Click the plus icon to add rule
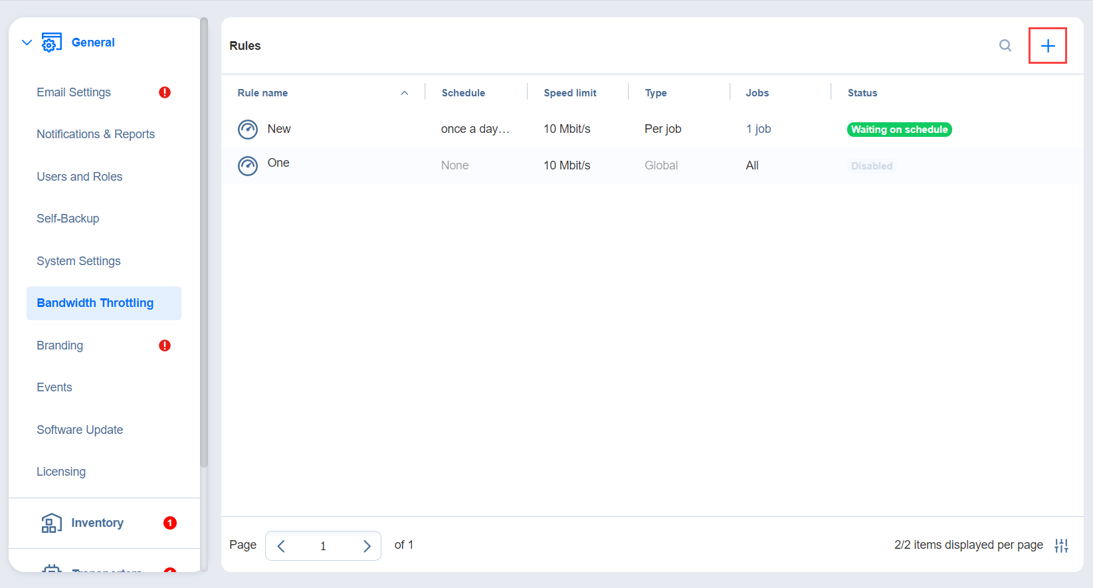Image resolution: width=1093 pixels, height=588 pixels. pyautogui.click(x=1047, y=46)
